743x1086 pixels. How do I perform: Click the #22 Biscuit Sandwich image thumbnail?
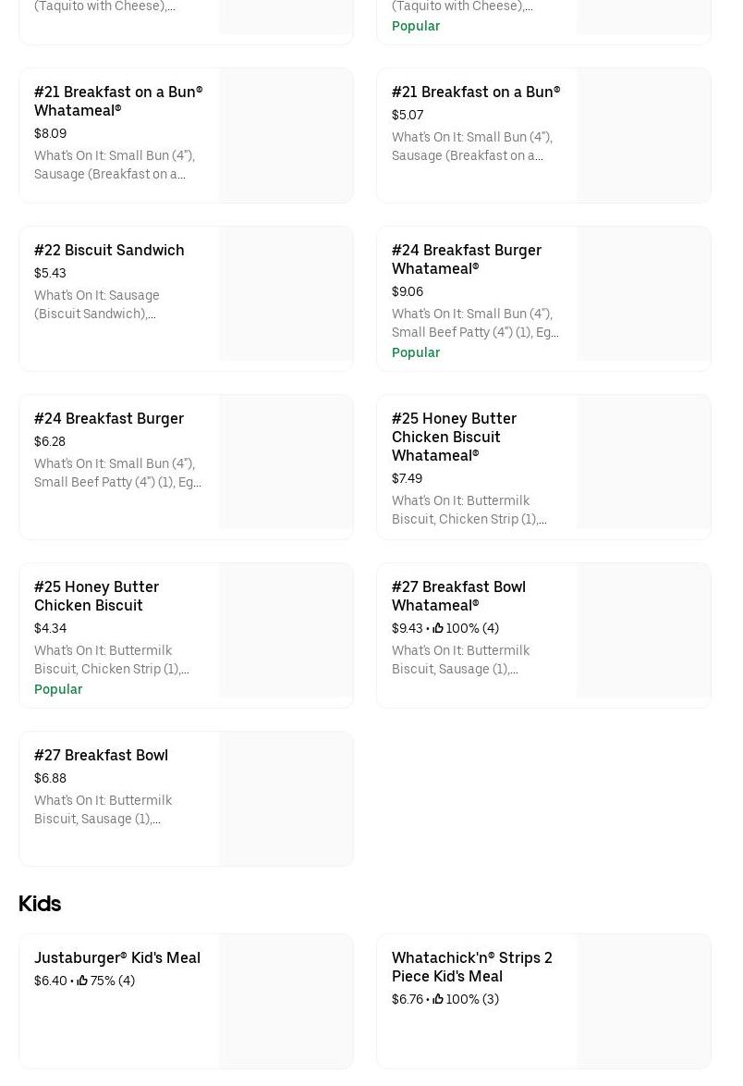(286, 293)
